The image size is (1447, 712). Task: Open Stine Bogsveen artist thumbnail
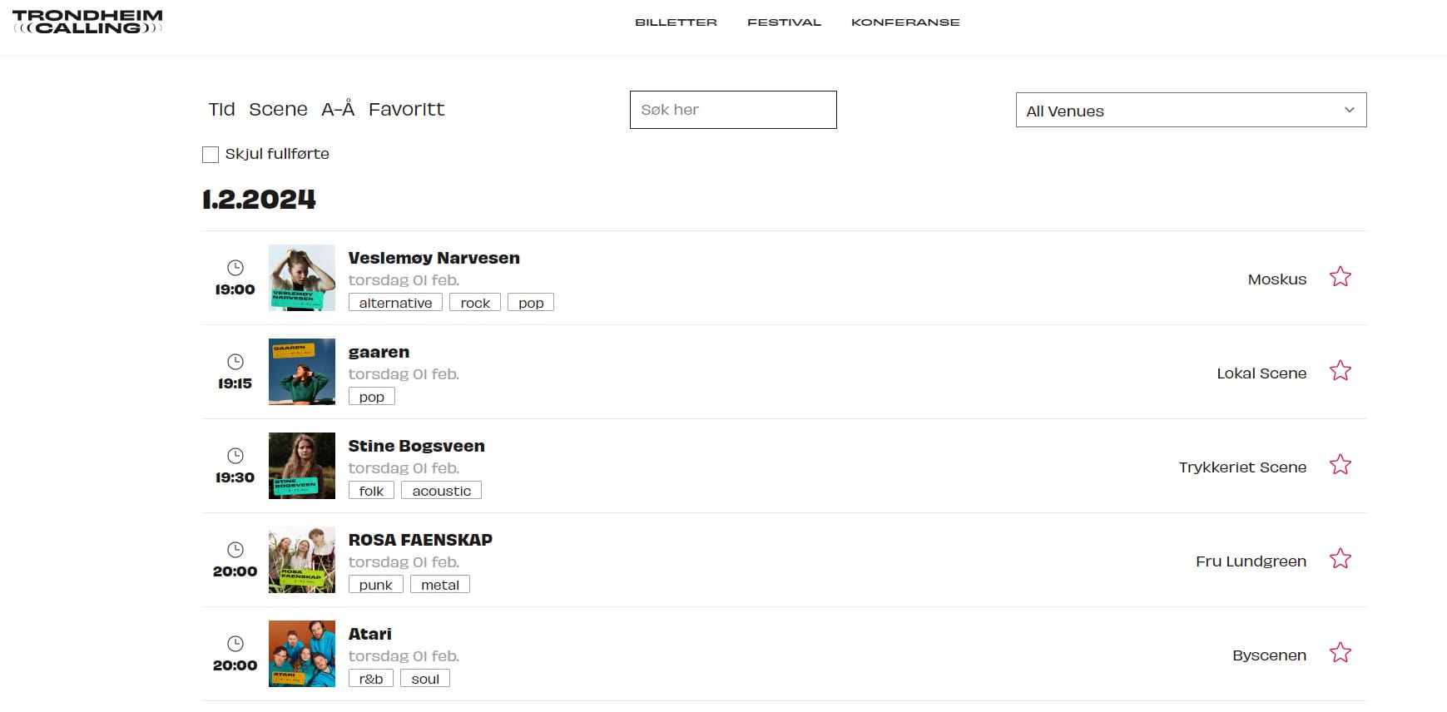click(302, 466)
